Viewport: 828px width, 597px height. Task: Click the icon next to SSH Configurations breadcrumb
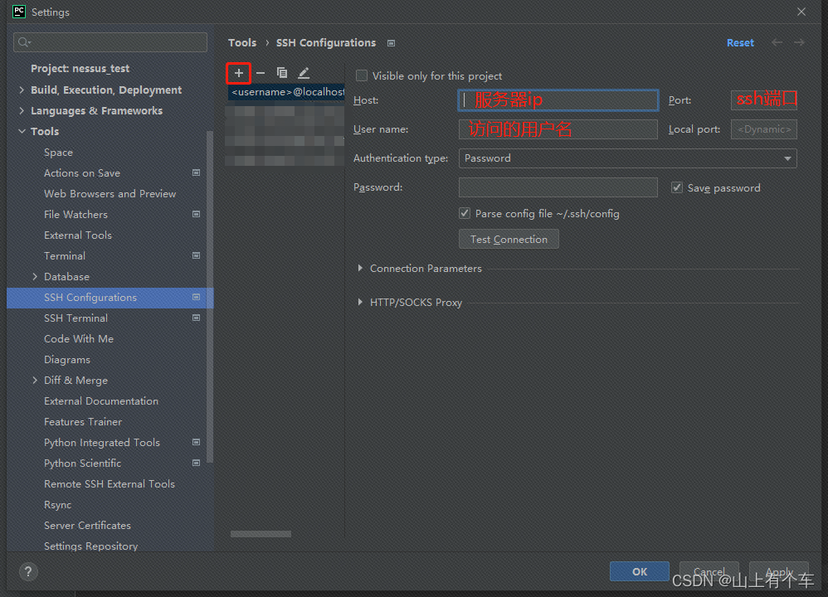coord(392,43)
